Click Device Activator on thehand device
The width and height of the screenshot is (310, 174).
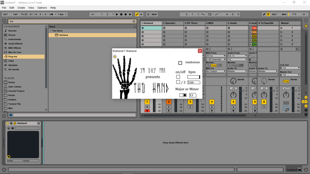click(8, 123)
